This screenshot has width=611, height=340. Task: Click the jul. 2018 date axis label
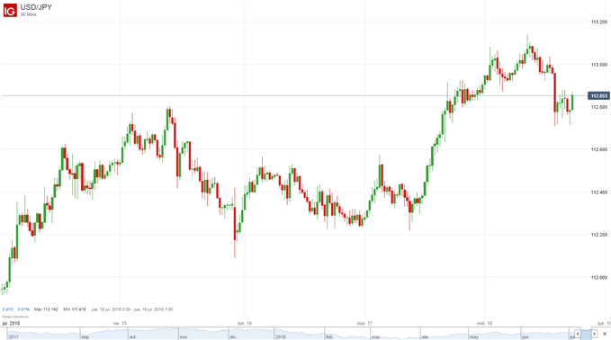[11, 323]
